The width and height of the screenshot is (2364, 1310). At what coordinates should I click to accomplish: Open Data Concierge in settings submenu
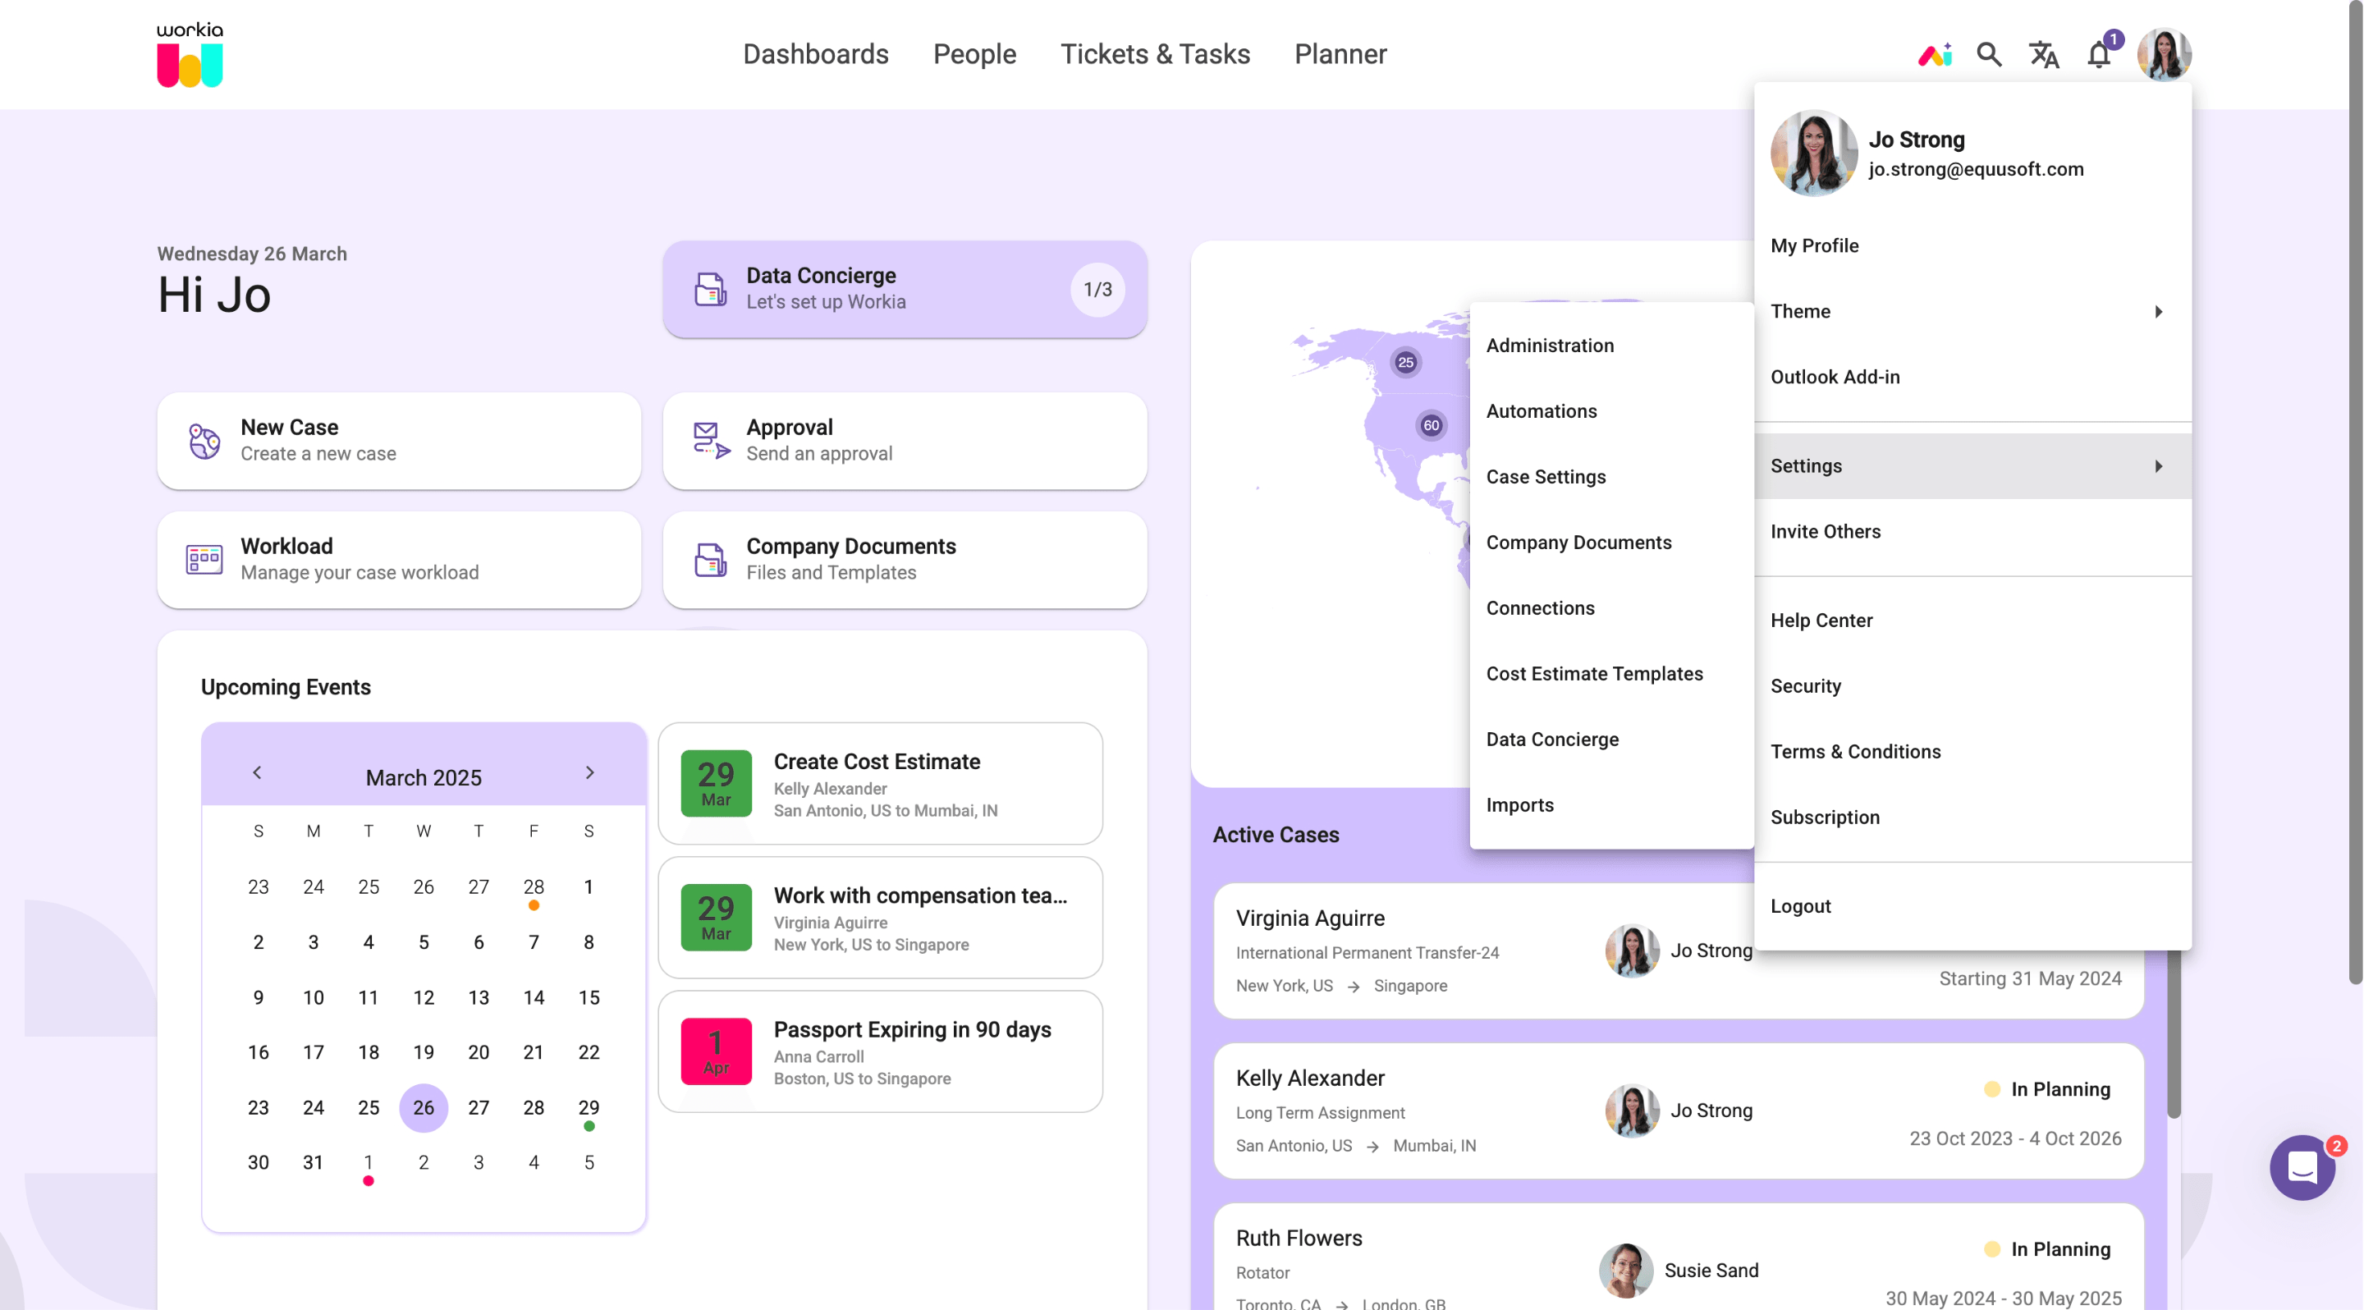1610,740
